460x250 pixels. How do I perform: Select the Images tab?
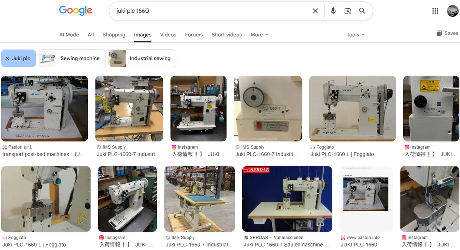143,35
